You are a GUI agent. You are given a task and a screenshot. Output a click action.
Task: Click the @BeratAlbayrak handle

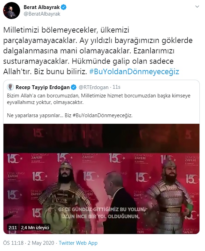coord(42,14)
